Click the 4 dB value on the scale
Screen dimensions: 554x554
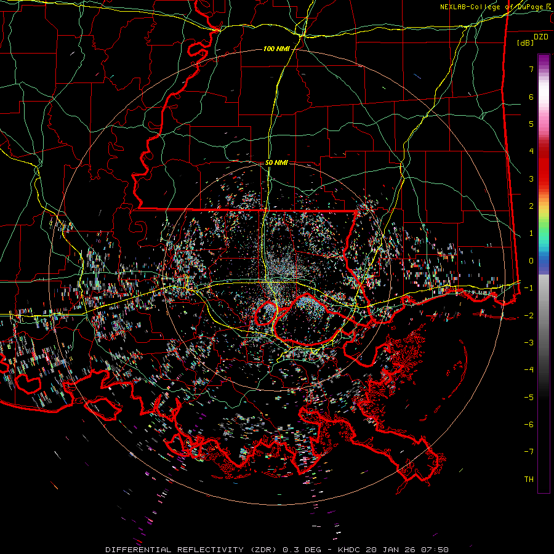pyautogui.click(x=531, y=151)
